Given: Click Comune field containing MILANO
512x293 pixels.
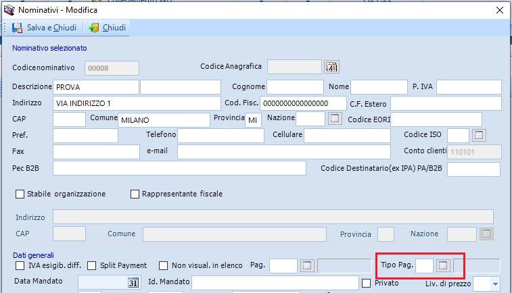Looking at the screenshot, I should 164,120.
